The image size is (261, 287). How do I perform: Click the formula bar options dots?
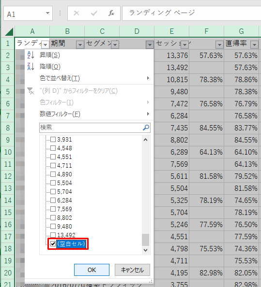coord(60,13)
